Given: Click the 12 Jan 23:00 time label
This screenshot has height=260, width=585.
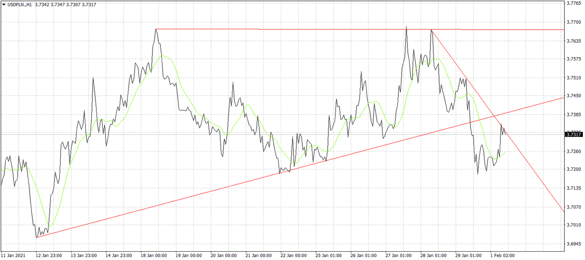Looking at the screenshot, I should click(49, 255).
